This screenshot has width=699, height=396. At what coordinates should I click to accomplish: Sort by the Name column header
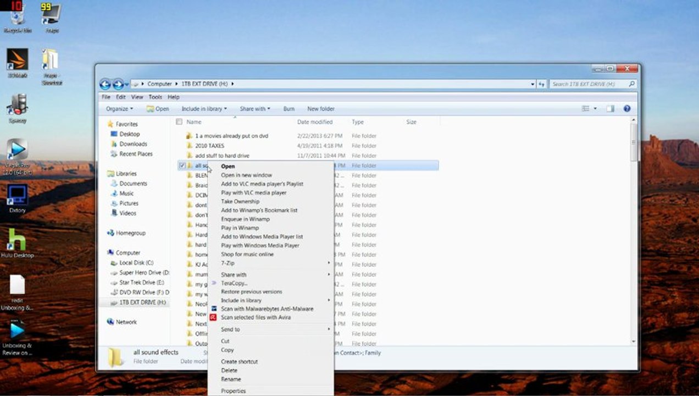point(194,122)
